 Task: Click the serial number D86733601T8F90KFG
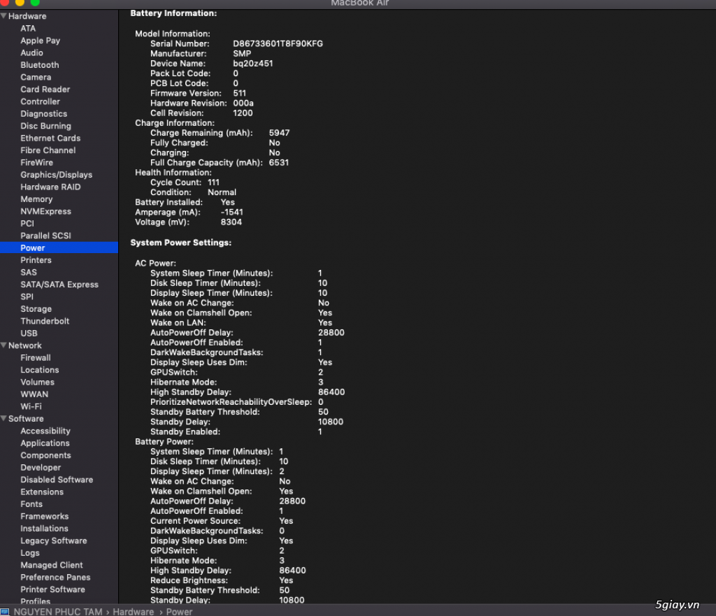point(278,43)
